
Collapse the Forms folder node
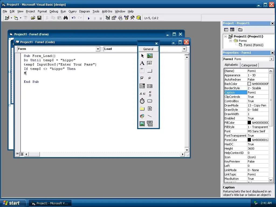(231, 41)
